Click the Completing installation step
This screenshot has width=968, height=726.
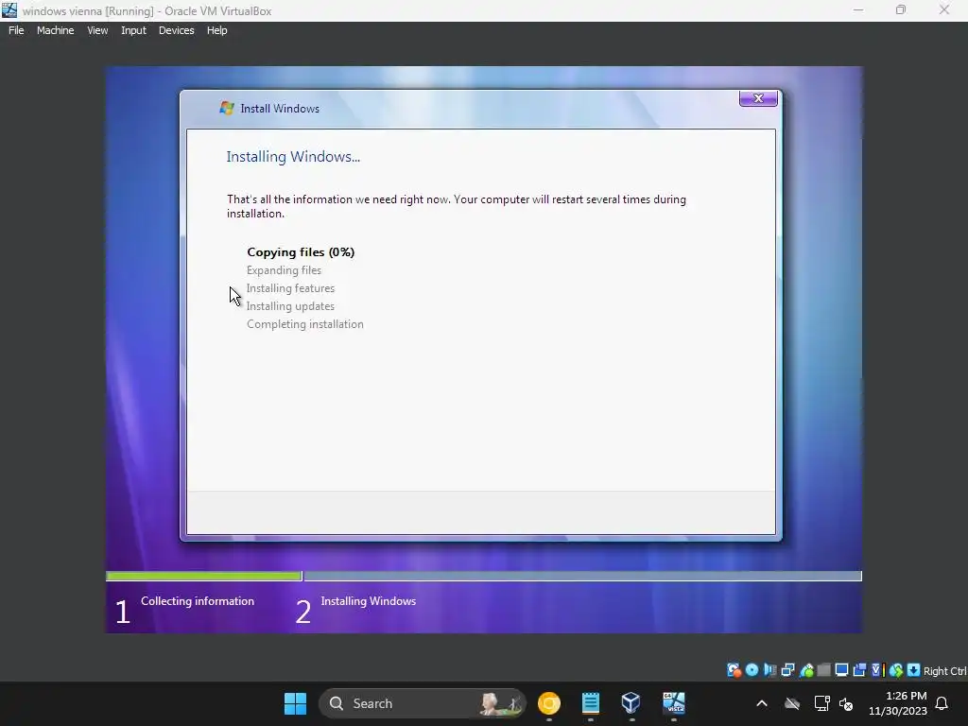[x=305, y=324]
